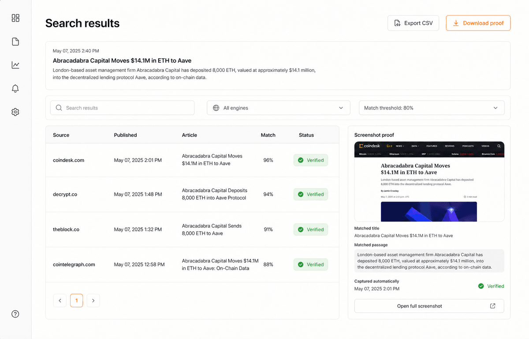Open the analytics chart icon in sidebar
The image size is (529, 339).
pos(15,65)
